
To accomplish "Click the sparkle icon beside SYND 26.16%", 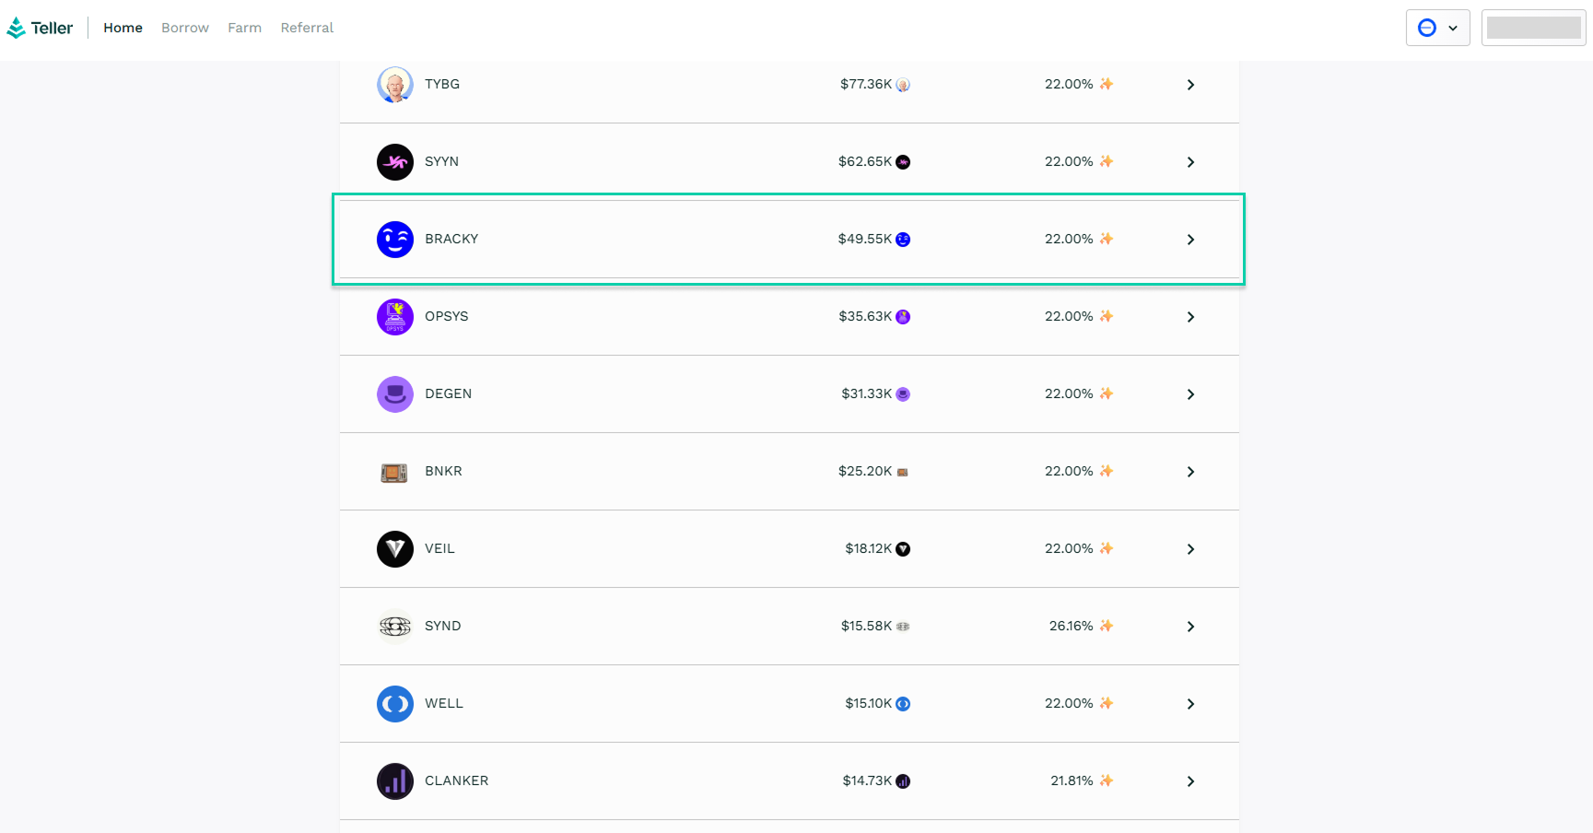I will (1107, 626).
